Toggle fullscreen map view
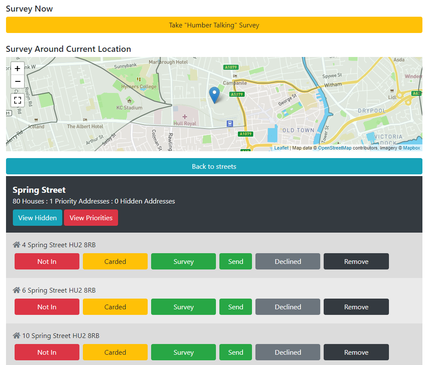This screenshot has width=431, height=365. (18, 100)
